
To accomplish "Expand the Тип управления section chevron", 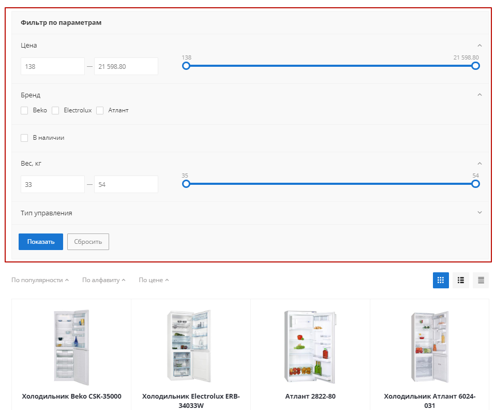I will (x=479, y=213).
